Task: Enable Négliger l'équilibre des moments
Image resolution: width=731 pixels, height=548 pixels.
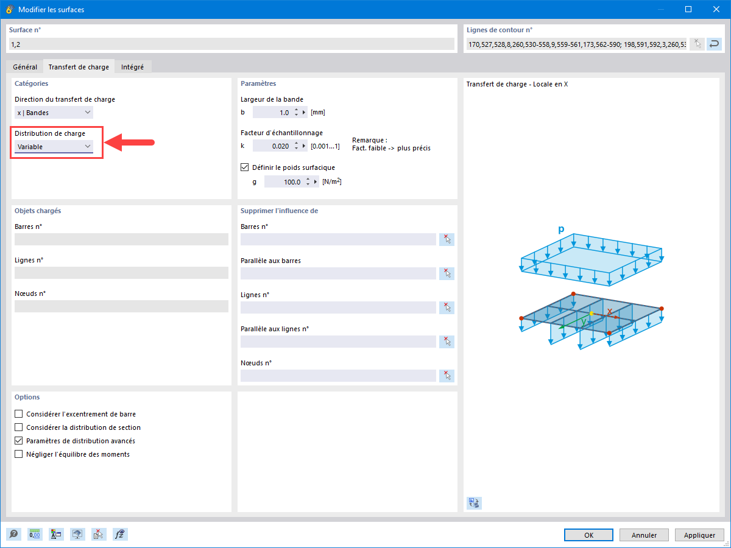Action: click(19, 454)
